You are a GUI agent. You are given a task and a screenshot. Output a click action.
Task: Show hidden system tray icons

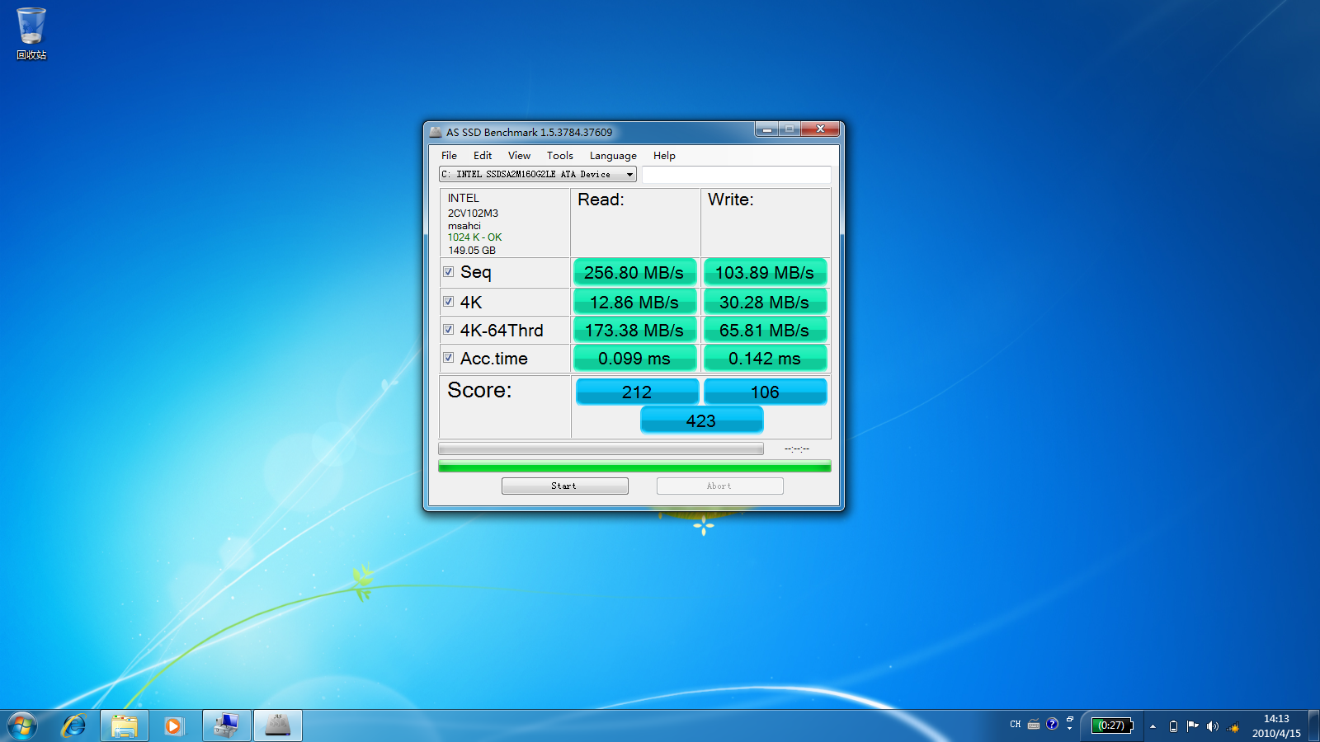coord(1153,726)
